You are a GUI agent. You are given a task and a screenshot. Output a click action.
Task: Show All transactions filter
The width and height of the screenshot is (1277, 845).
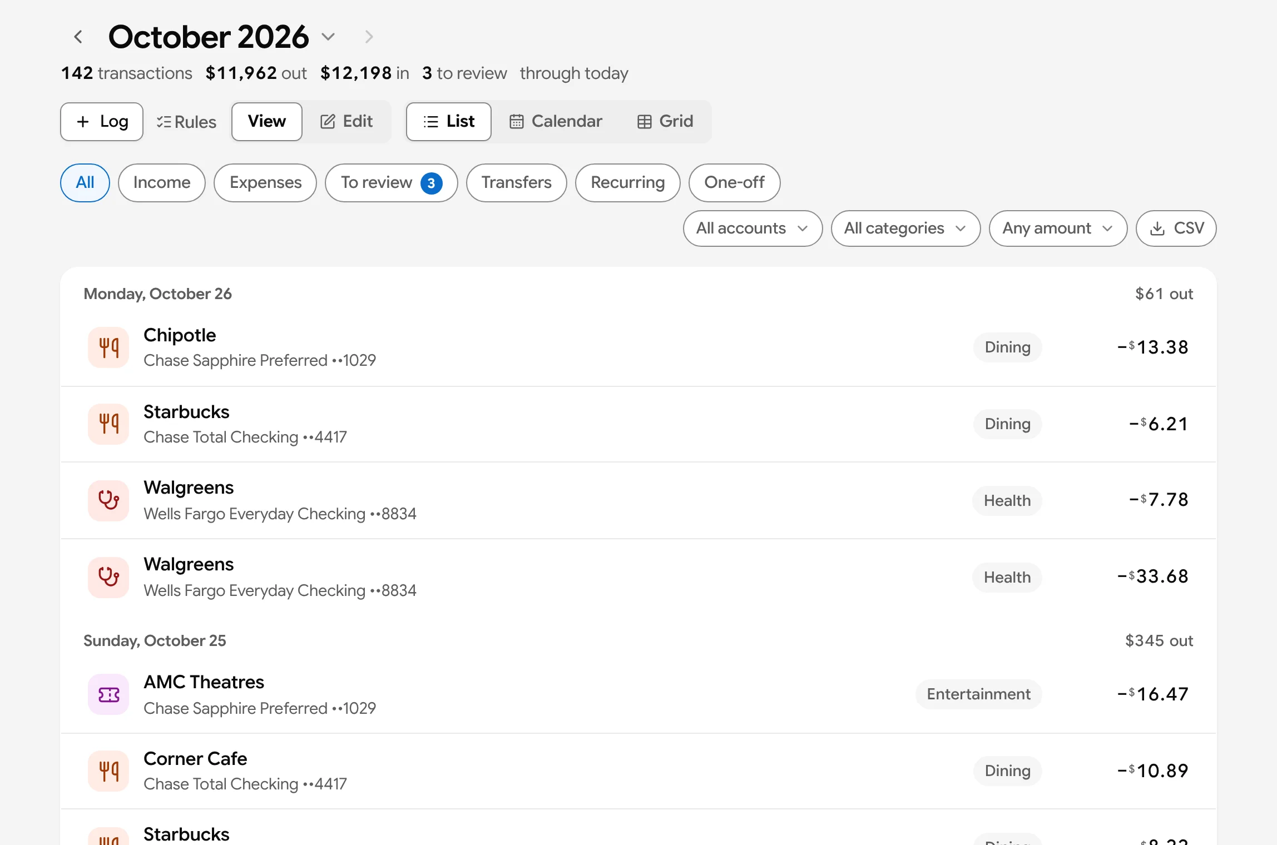coord(85,183)
